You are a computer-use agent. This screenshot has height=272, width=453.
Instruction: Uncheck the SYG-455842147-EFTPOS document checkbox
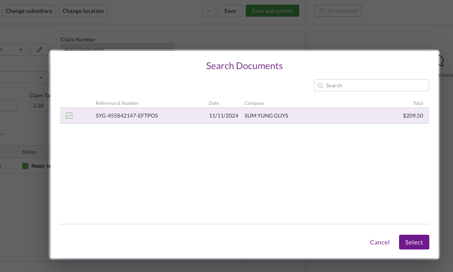[x=69, y=116]
